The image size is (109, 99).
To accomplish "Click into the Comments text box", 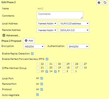I will pyautogui.click(x=60, y=15).
